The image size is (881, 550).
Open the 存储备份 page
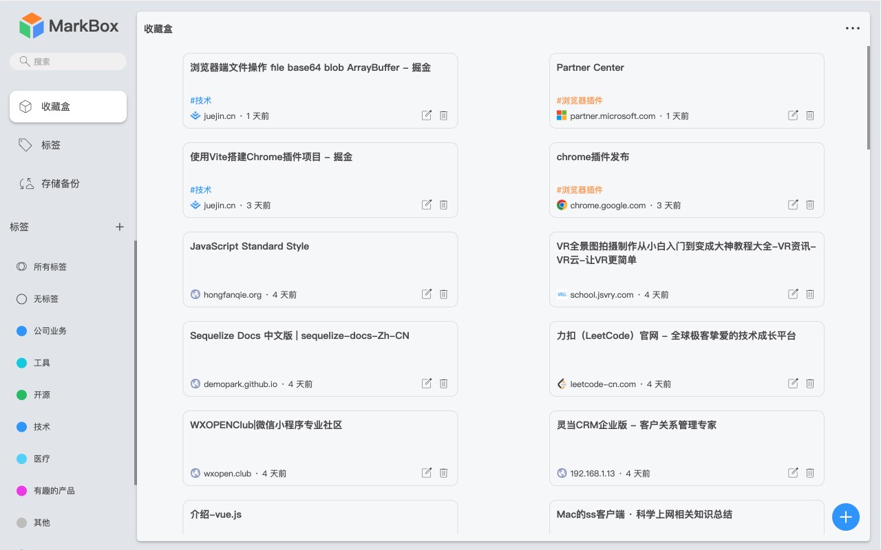pyautogui.click(x=68, y=184)
